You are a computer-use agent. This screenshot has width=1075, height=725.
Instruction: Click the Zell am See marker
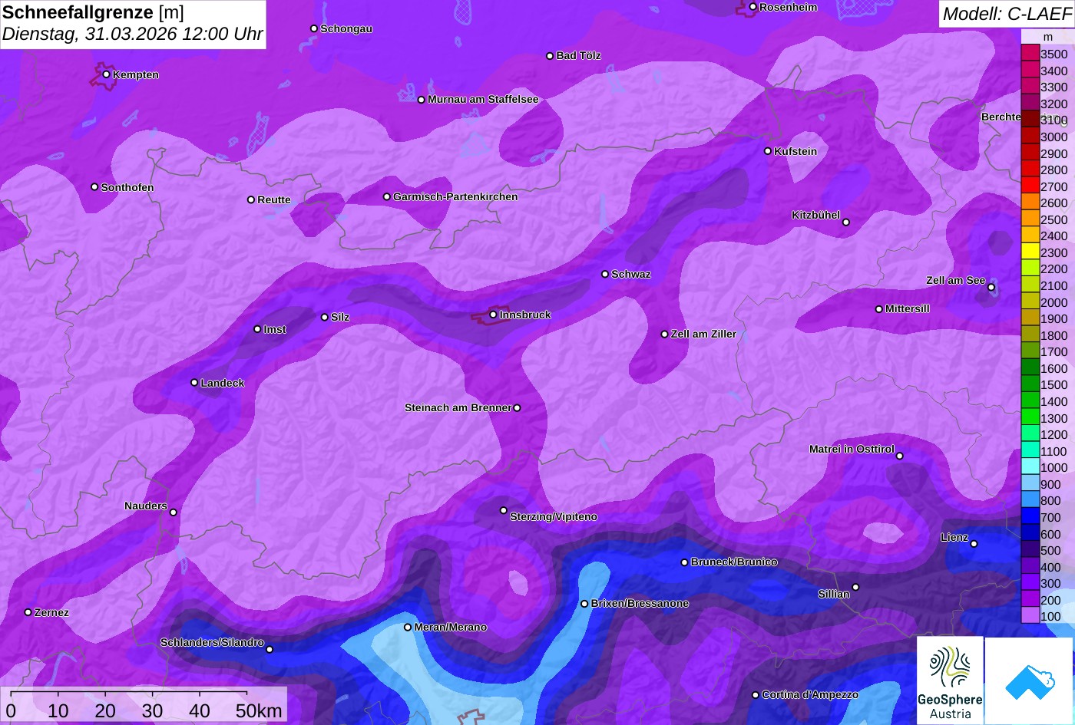pos(991,288)
